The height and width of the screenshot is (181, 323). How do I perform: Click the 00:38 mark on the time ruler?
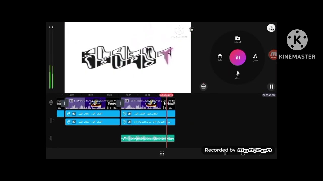91,95
